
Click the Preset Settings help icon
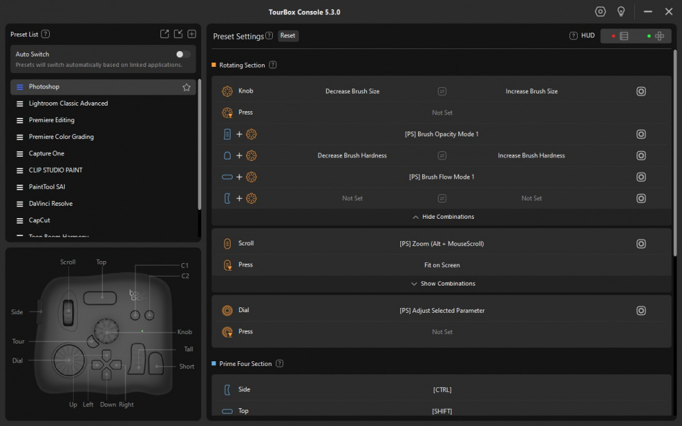click(x=269, y=35)
